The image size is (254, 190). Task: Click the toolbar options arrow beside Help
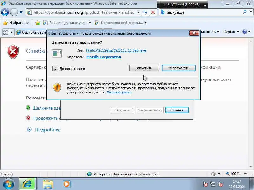tap(249, 32)
